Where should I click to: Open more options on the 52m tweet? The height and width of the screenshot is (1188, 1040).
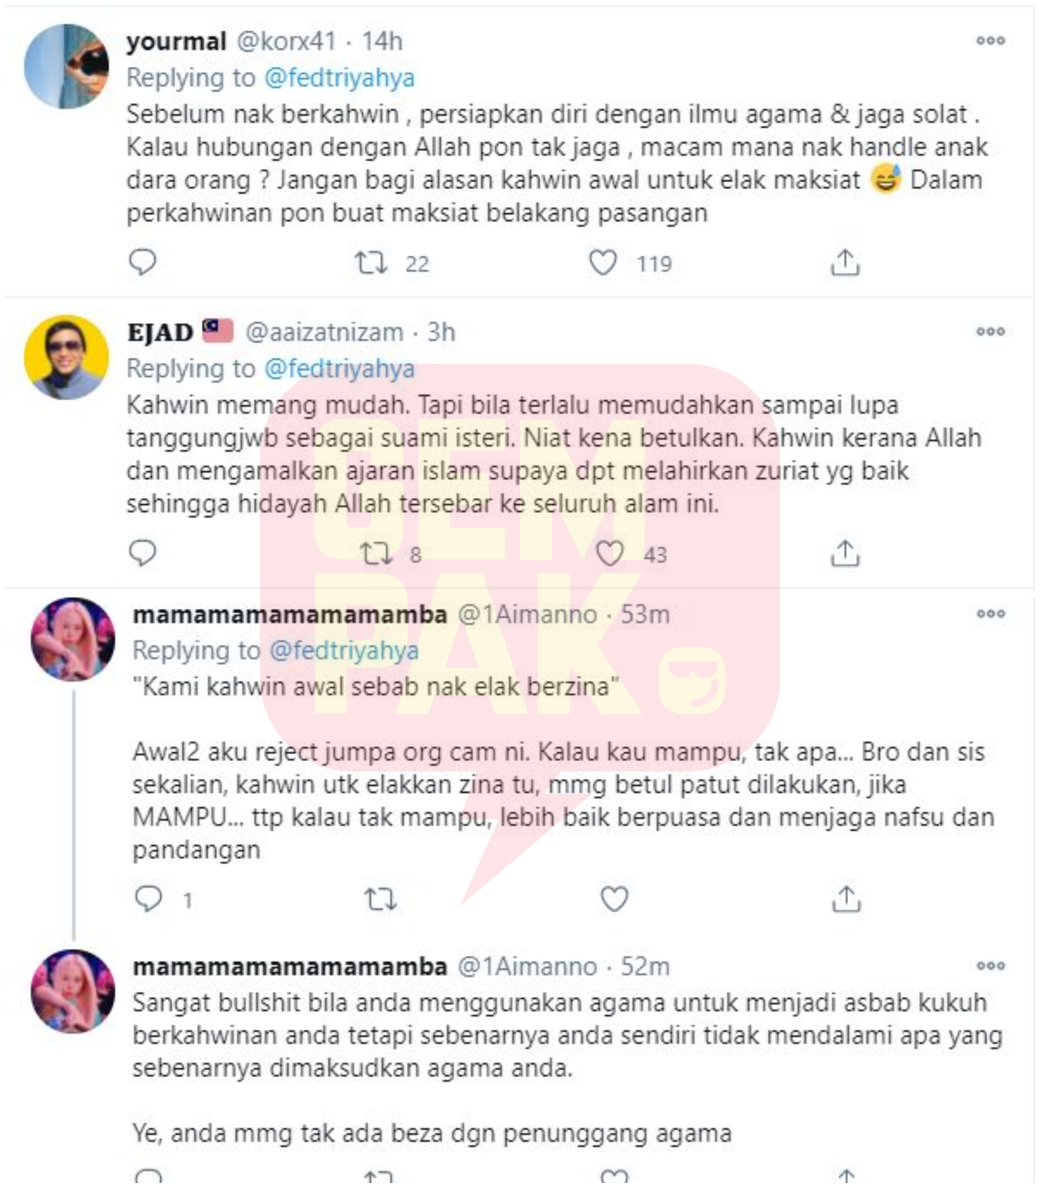(x=990, y=966)
